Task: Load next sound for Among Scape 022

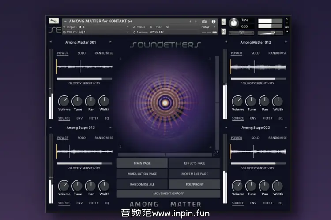Action: tap(286, 128)
